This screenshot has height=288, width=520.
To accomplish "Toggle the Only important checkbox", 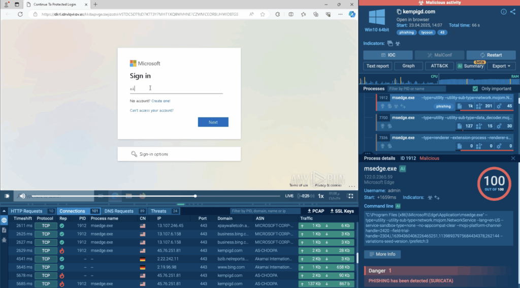I will pos(475,88).
